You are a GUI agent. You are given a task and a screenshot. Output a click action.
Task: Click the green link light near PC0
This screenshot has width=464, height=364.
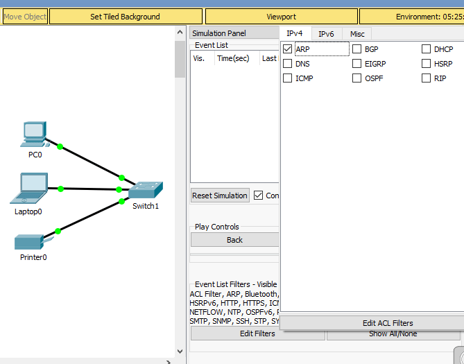(60, 146)
